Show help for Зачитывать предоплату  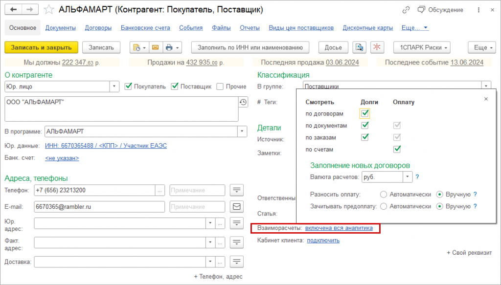click(x=475, y=206)
